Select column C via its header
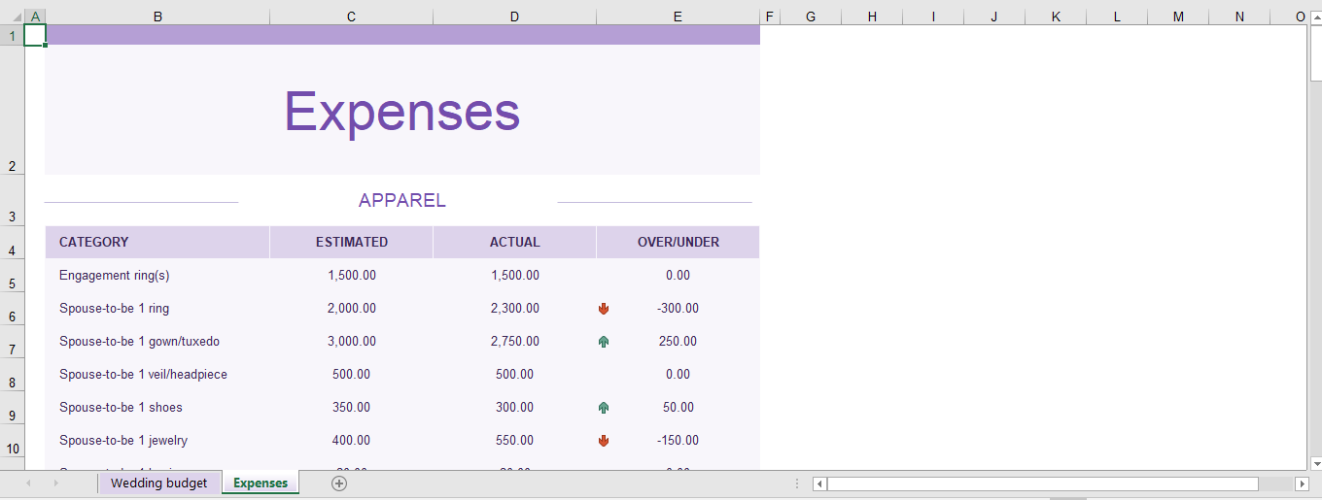Viewport: 1322px width, 500px height. (351, 17)
